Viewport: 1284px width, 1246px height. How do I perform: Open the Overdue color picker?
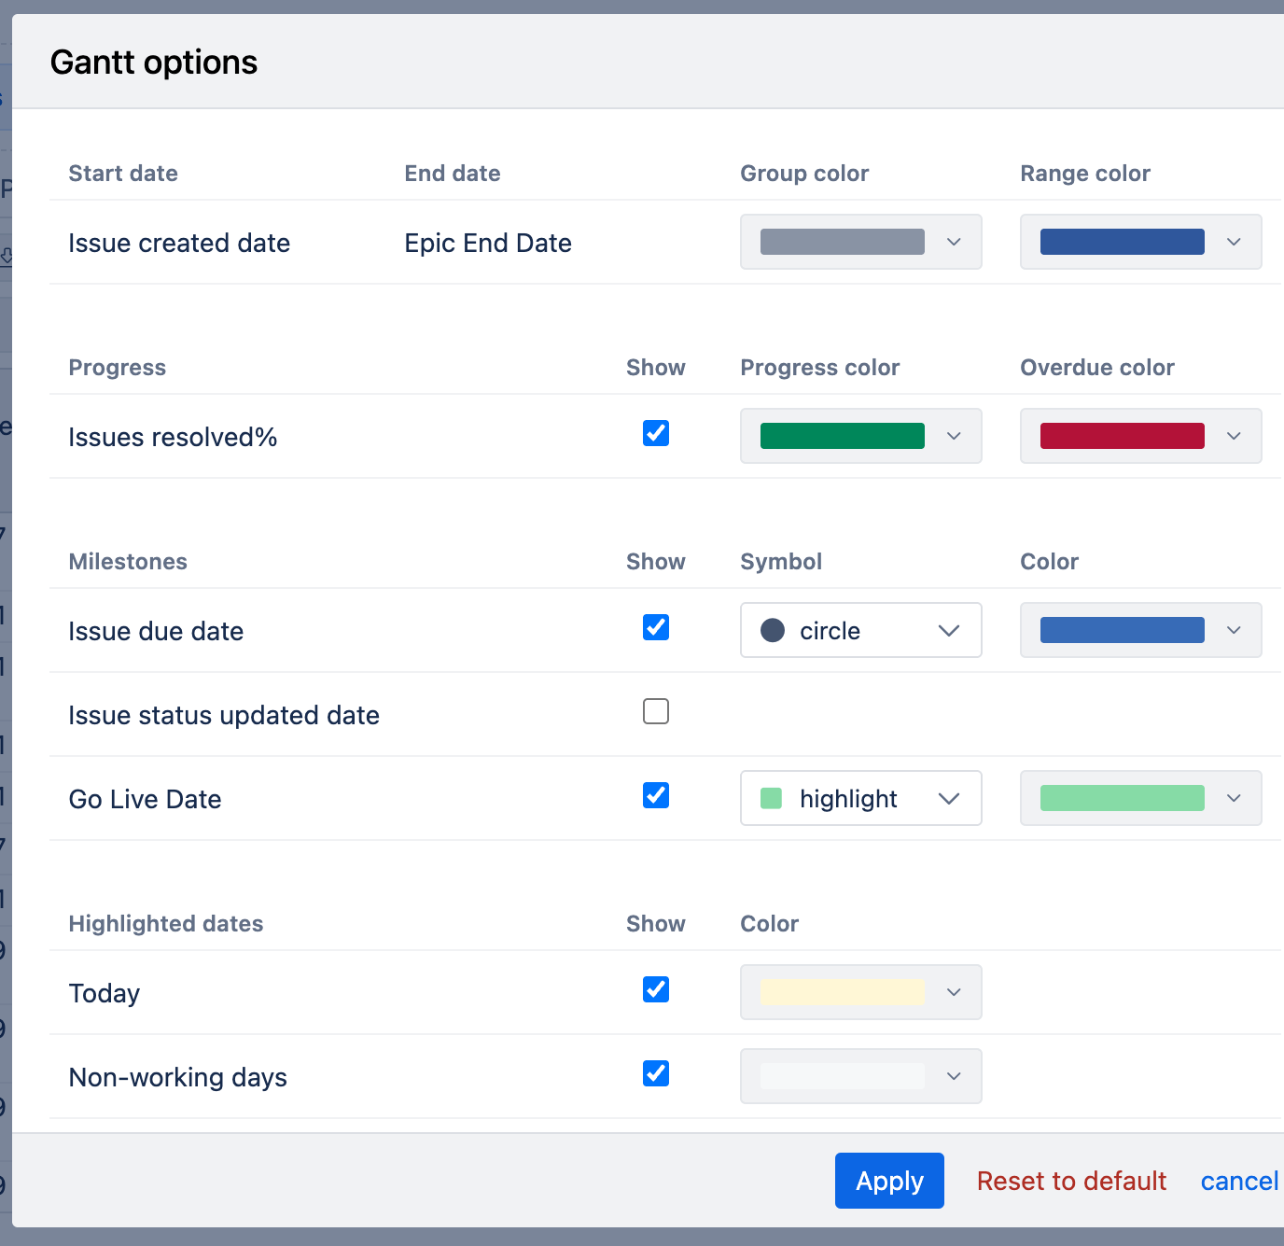click(1140, 436)
